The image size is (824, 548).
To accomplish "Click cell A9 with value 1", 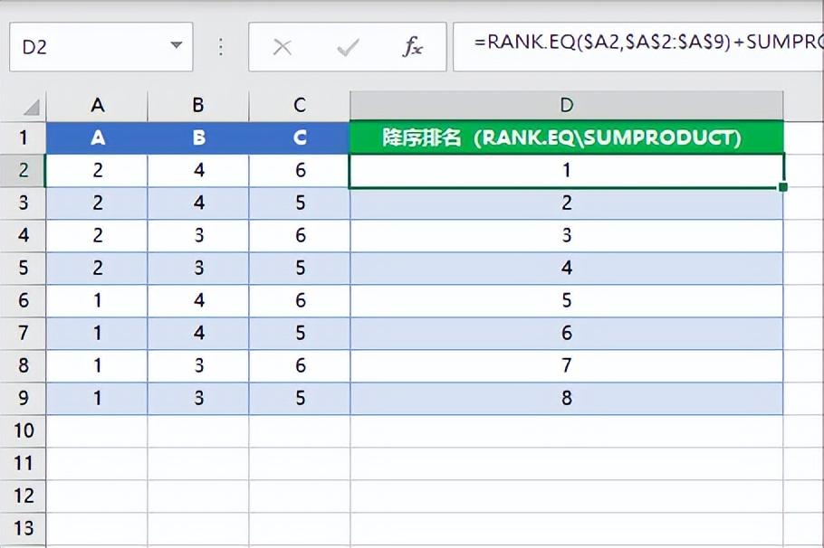I will pos(97,398).
